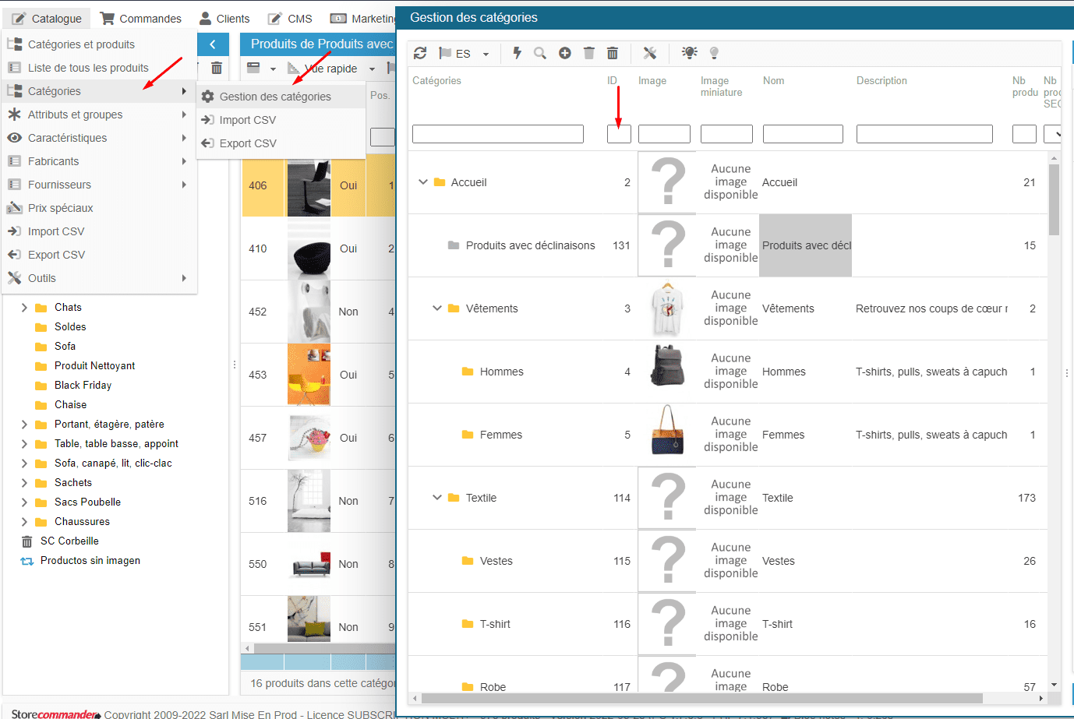Click the ID column filter field
Image resolution: width=1074 pixels, height=719 pixels.
[619, 134]
